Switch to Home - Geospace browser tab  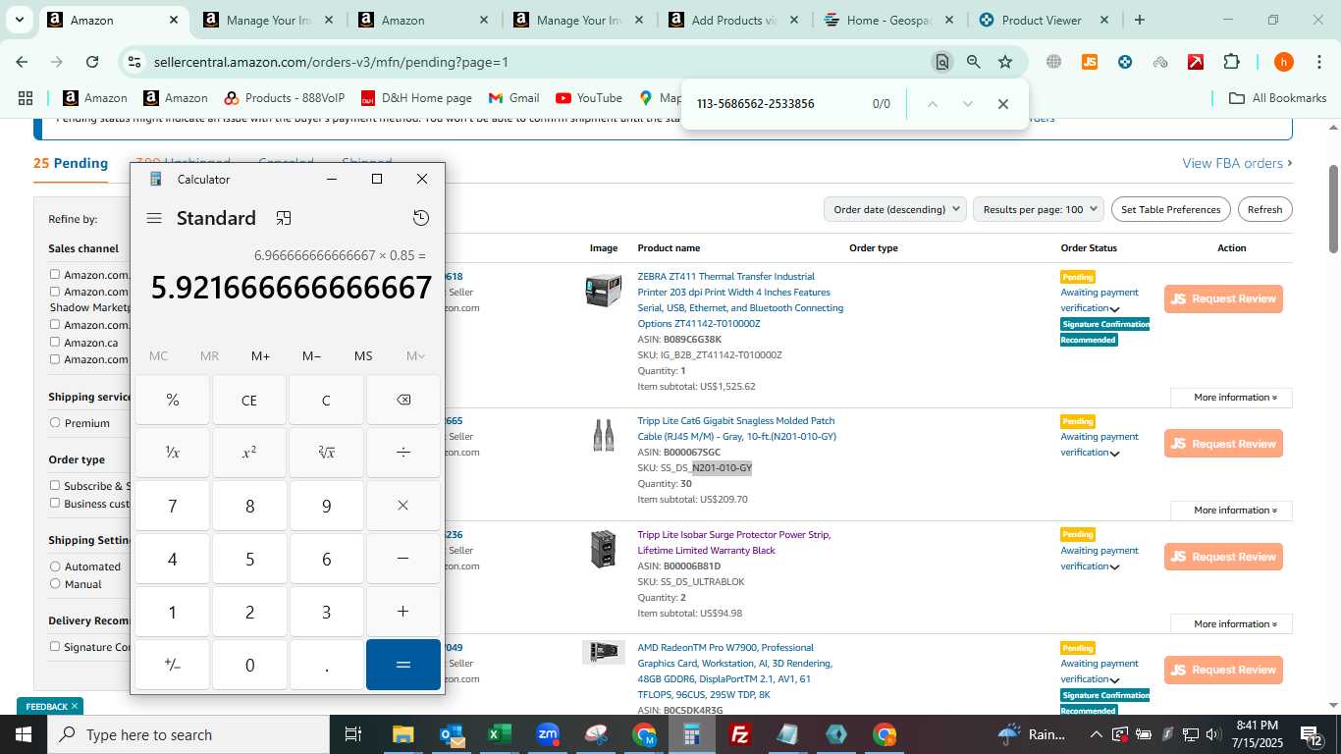click(x=888, y=20)
